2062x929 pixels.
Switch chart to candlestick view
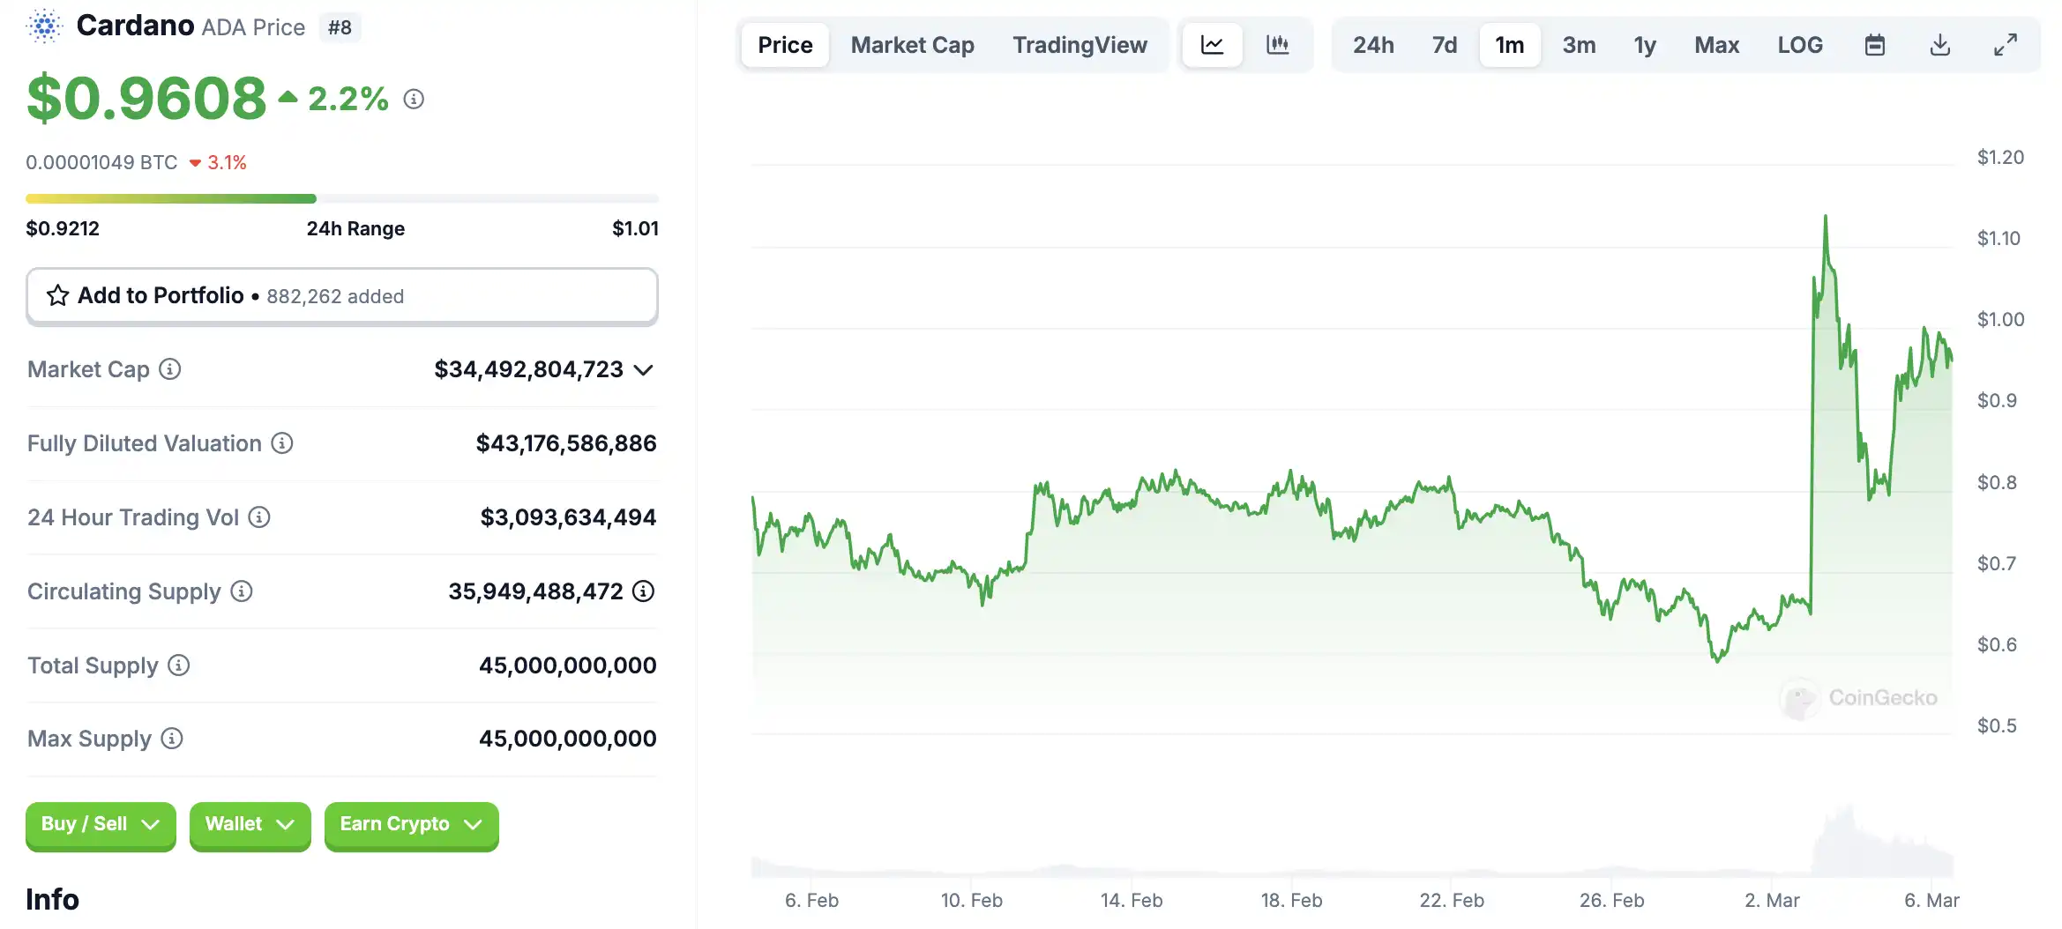[x=1278, y=44]
